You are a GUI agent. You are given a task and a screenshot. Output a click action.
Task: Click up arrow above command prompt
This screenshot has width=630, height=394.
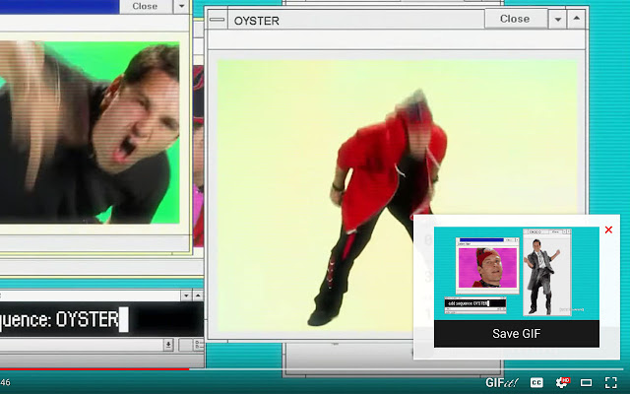pyautogui.click(x=198, y=295)
